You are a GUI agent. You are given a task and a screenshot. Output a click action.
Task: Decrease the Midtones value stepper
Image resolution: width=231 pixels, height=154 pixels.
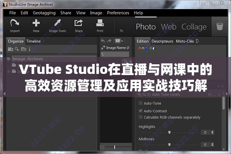point(212,146)
